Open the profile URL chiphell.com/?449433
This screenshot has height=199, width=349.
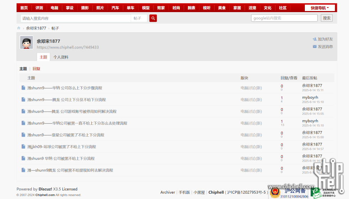click(68, 47)
